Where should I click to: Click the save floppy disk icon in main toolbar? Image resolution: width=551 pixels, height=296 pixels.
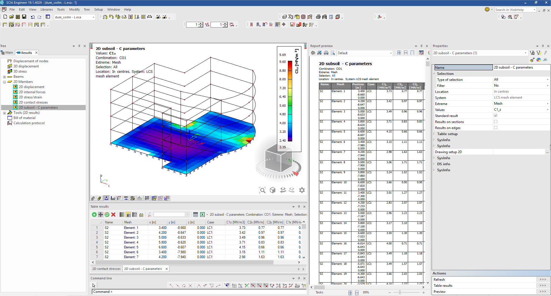coord(24,17)
